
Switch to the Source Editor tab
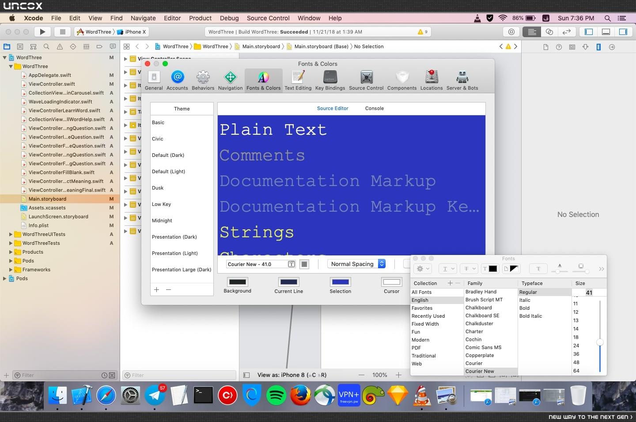point(333,108)
